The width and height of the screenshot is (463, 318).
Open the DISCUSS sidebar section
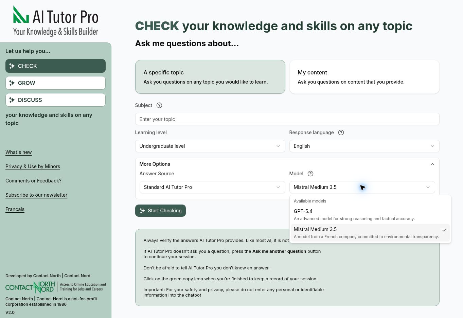[55, 100]
